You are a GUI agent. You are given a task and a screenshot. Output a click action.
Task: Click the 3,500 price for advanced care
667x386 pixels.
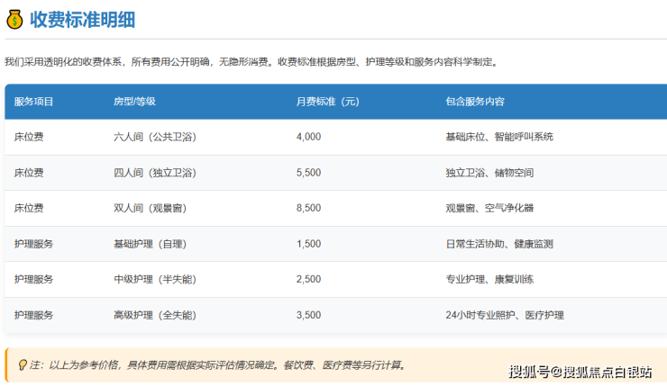308,315
